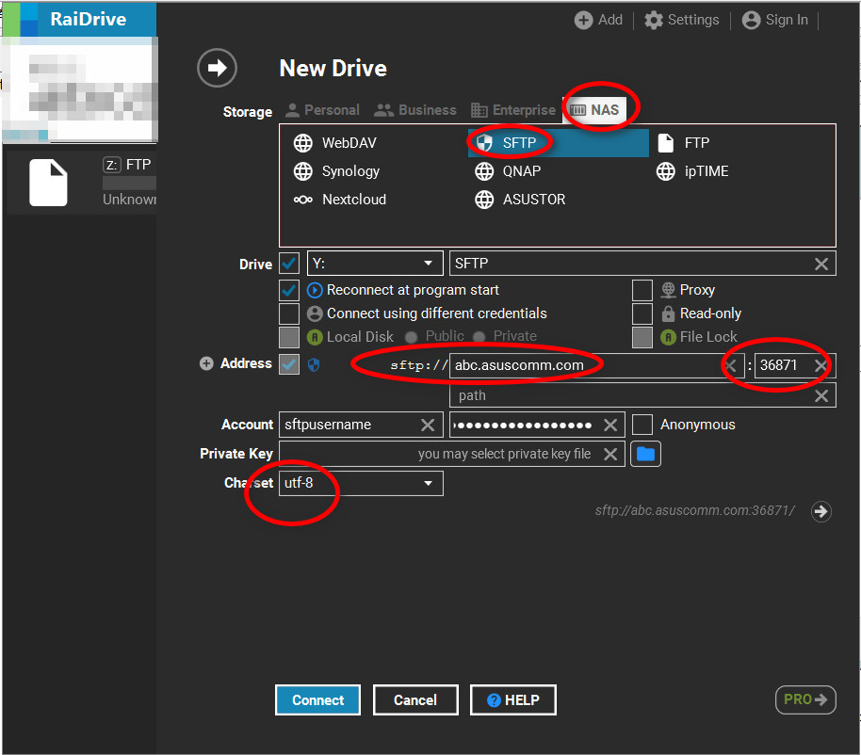Open HELP button

[512, 700]
